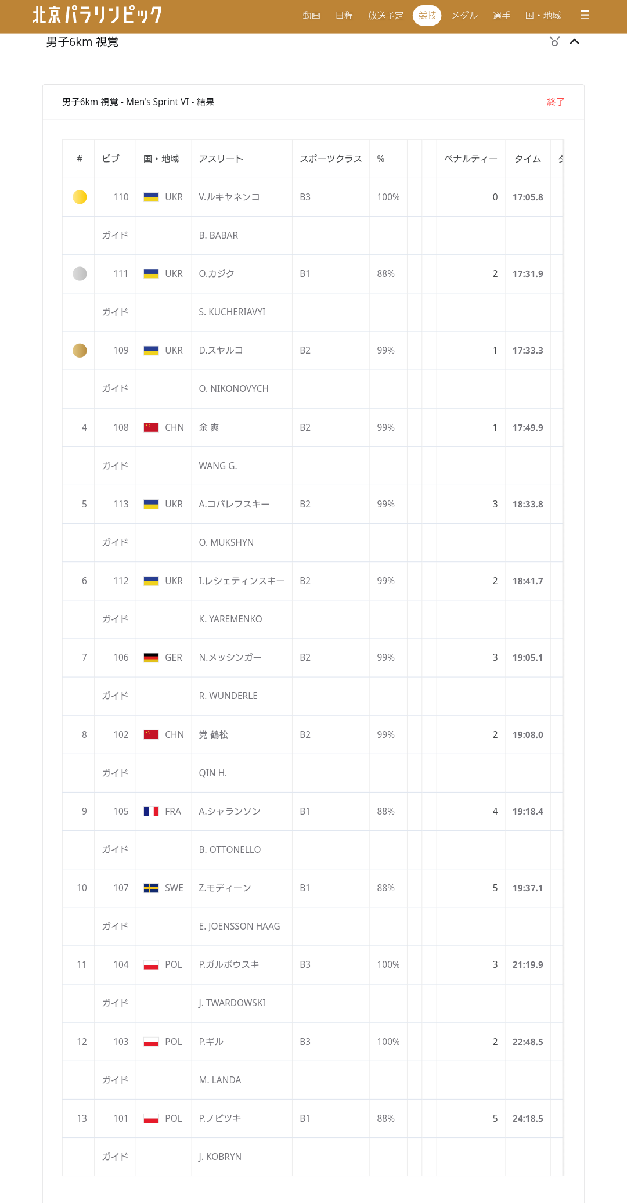Click the Germany flag in N.メッシンガー row

coord(151,658)
